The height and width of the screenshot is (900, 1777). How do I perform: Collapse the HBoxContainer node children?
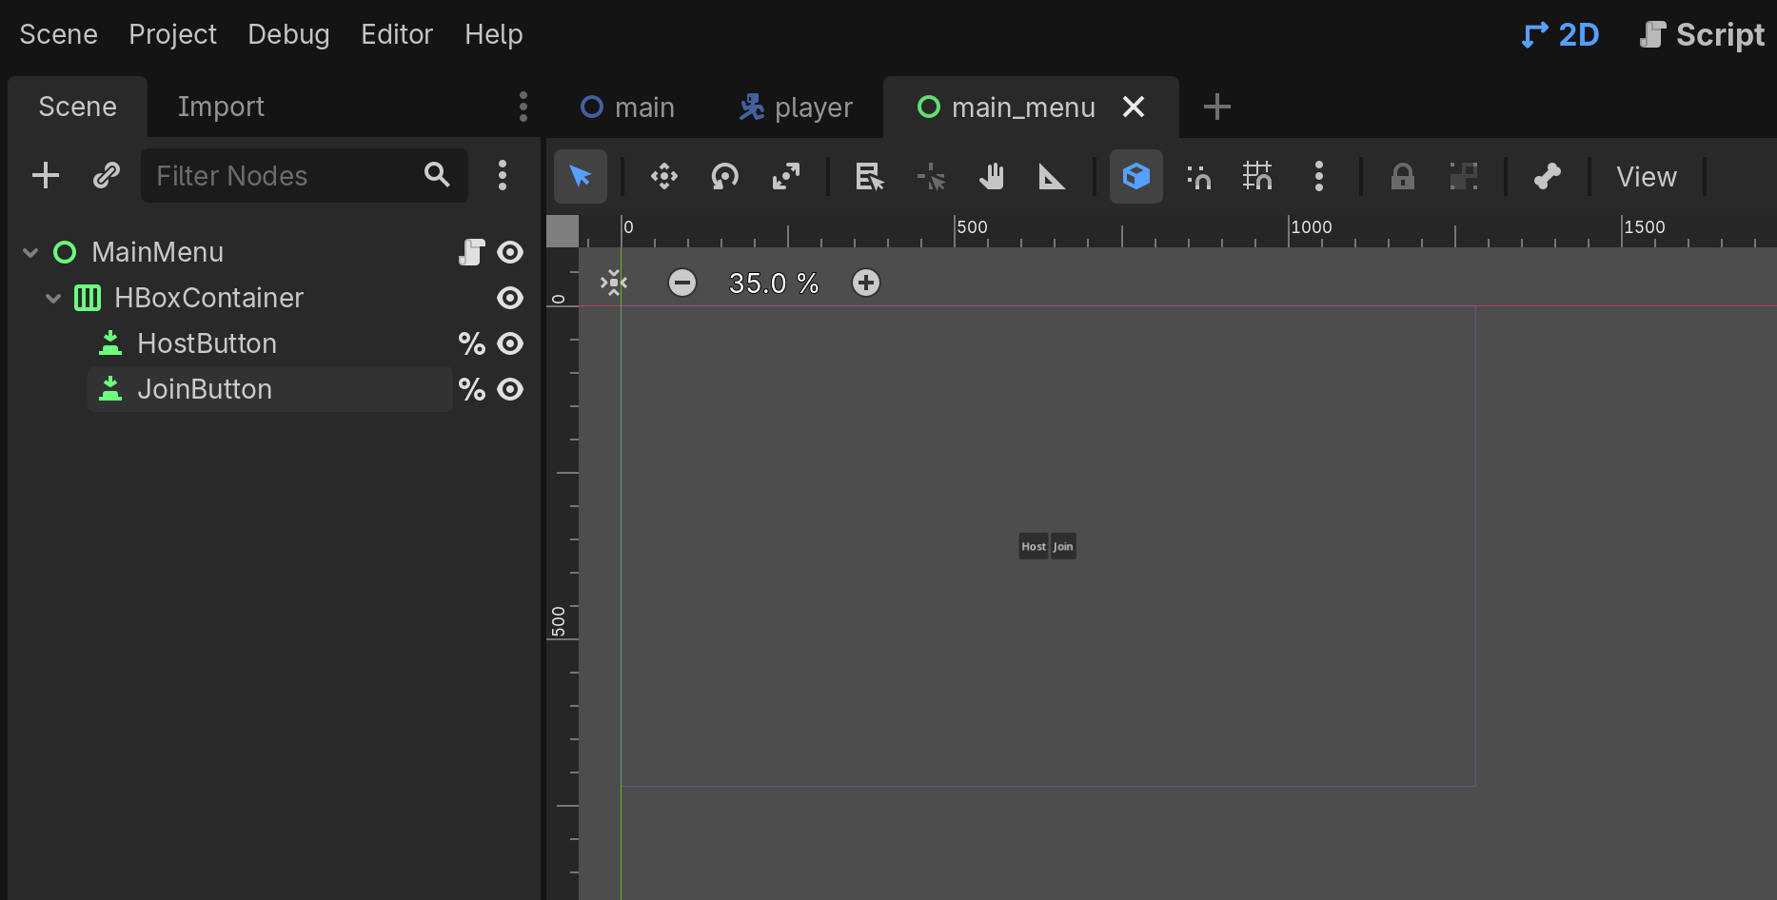click(53, 298)
